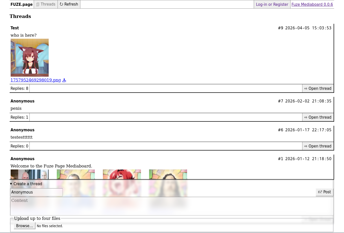This screenshot has height=233, width=344.
Task: Click the red-haired anime thumbnail in thread #1
Action: point(122,174)
